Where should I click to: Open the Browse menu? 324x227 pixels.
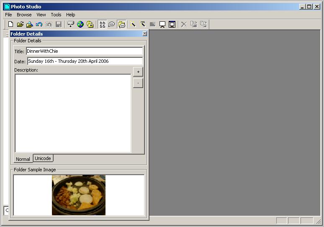24,15
